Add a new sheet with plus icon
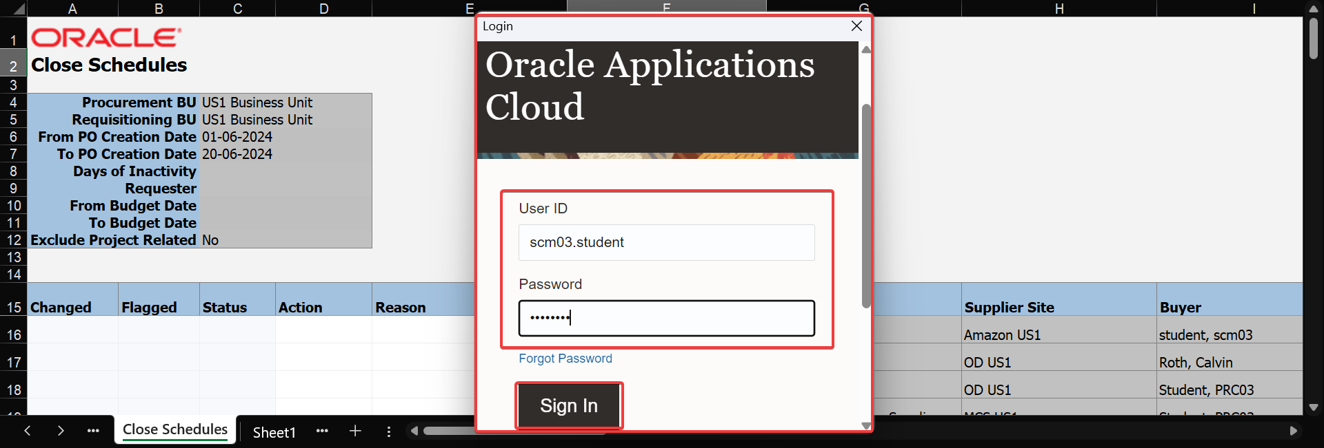 coord(355,431)
